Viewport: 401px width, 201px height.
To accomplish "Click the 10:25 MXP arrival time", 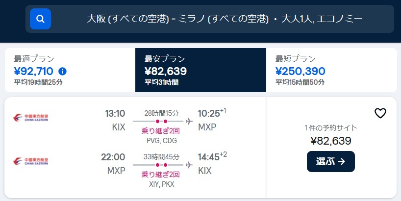I will tap(208, 114).
